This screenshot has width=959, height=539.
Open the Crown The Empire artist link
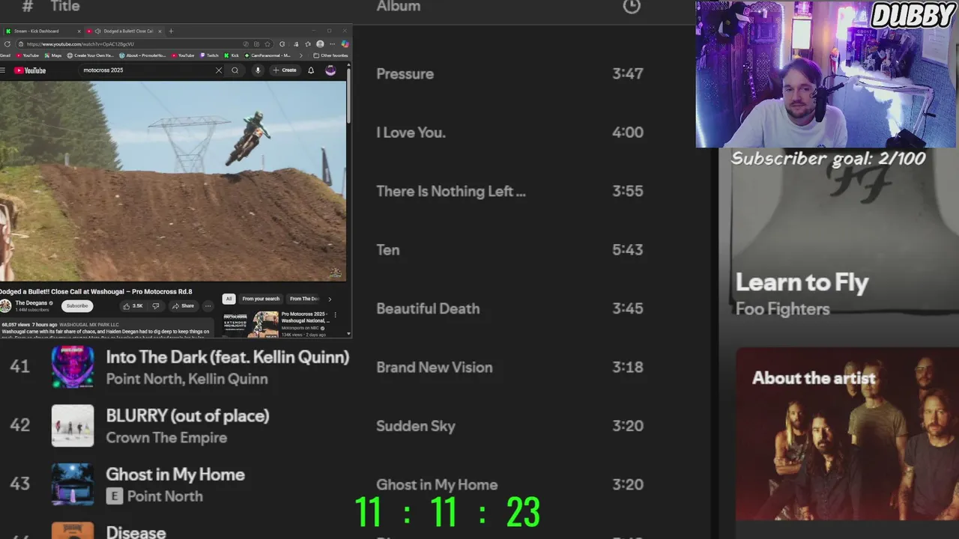[x=166, y=437]
